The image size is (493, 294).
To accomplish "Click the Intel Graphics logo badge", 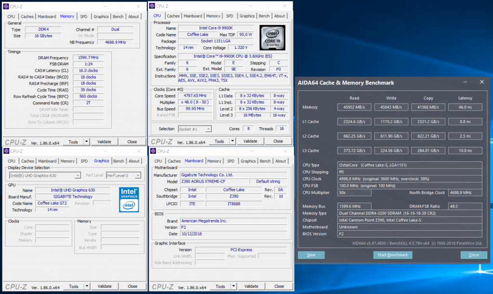I will (x=129, y=199).
